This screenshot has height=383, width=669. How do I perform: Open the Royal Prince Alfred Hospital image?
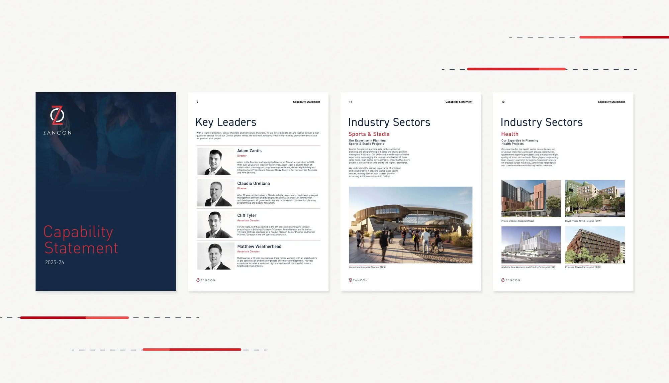tap(595, 199)
